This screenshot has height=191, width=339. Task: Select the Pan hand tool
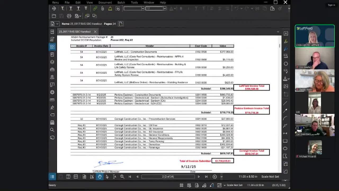point(100,177)
